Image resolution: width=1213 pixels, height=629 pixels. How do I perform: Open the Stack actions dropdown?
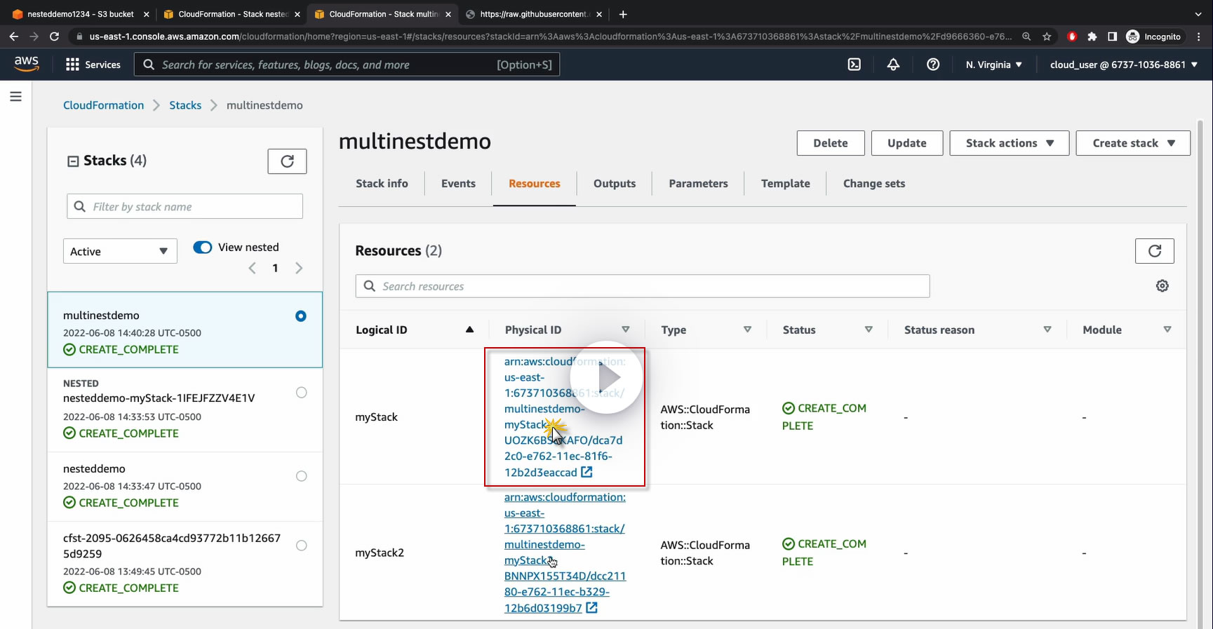[1009, 143]
